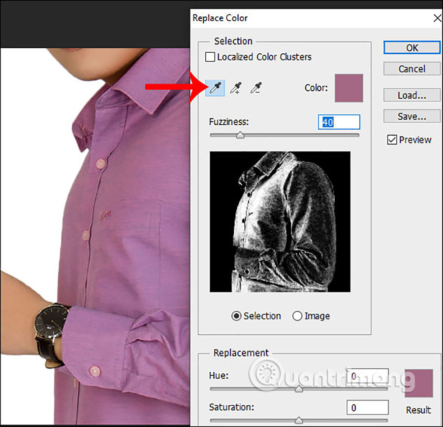Select the Selection radio button

tap(237, 316)
